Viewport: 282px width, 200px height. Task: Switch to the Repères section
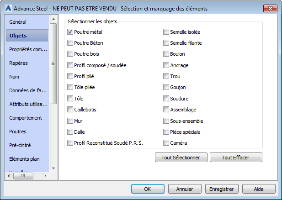[x=19, y=63]
